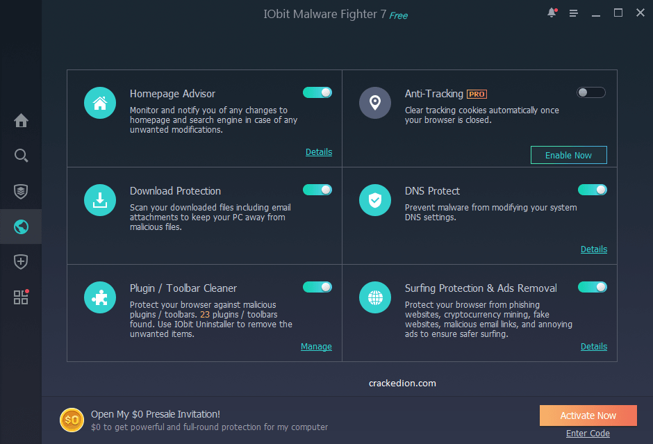Image resolution: width=653 pixels, height=444 pixels.
Task: Click the Enable Now button
Action: pyautogui.click(x=568, y=155)
